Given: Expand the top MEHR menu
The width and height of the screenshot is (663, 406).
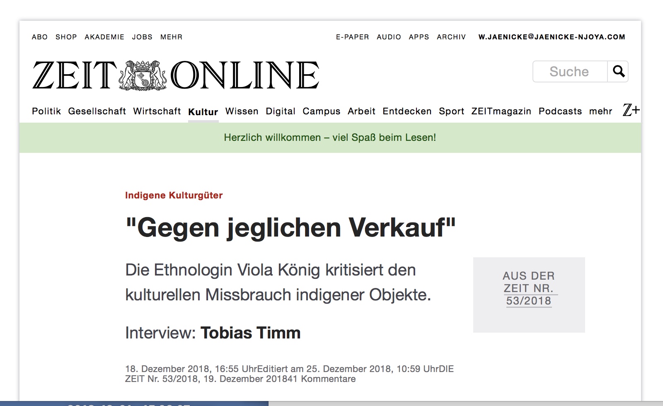Looking at the screenshot, I should pos(171,37).
